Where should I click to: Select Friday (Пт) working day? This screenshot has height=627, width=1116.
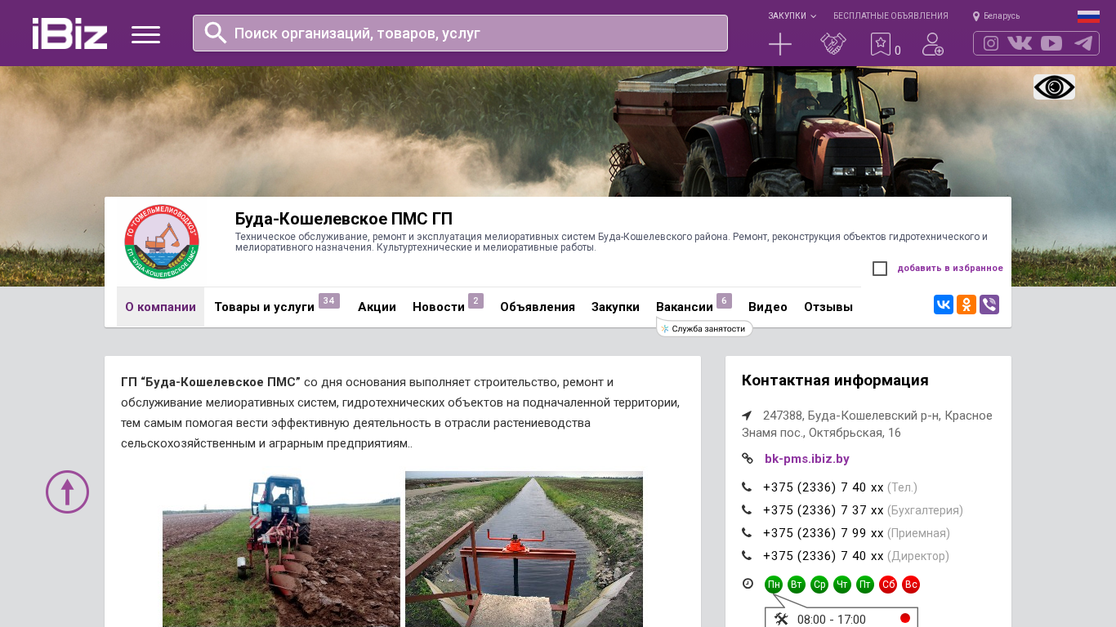[865, 585]
